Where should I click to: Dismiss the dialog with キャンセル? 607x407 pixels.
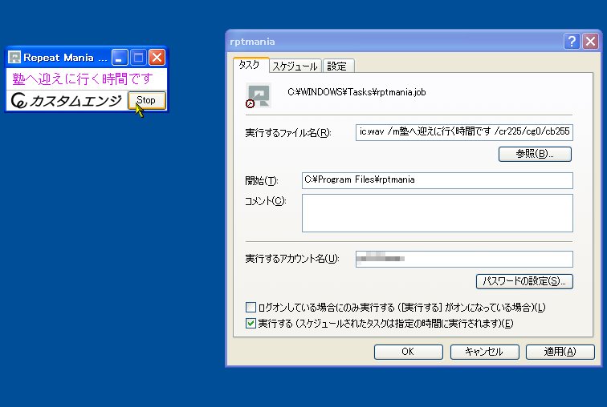tap(484, 352)
